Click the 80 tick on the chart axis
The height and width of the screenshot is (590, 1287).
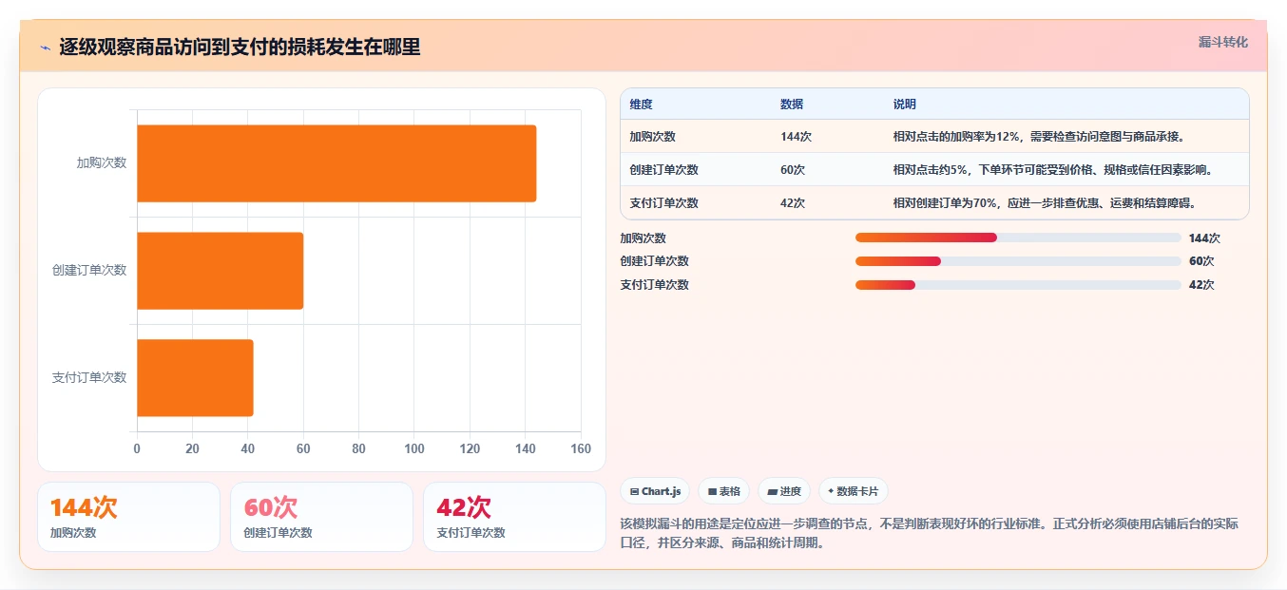(x=359, y=448)
